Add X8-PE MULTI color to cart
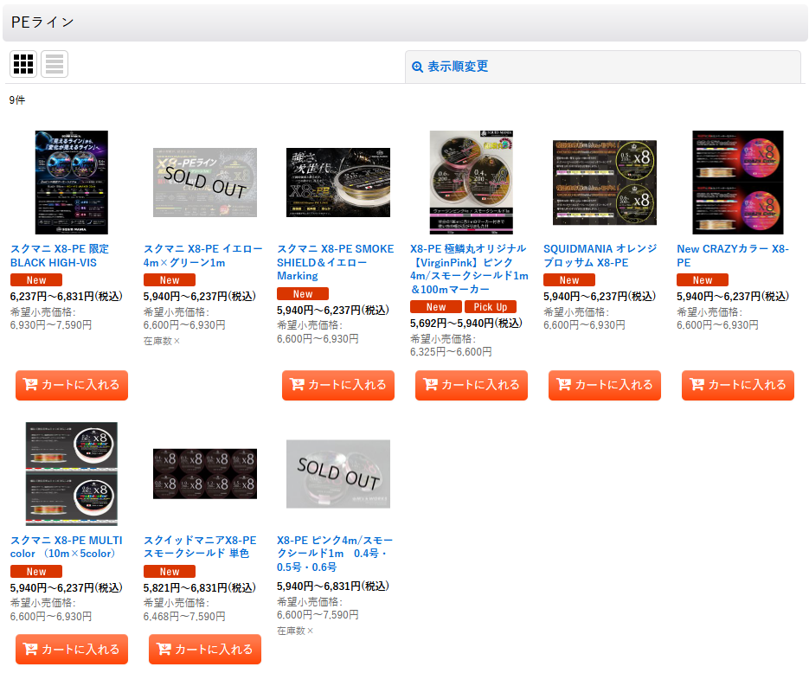 tap(72, 650)
